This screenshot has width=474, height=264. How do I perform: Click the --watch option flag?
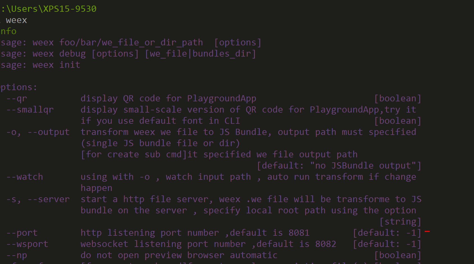click(25, 177)
